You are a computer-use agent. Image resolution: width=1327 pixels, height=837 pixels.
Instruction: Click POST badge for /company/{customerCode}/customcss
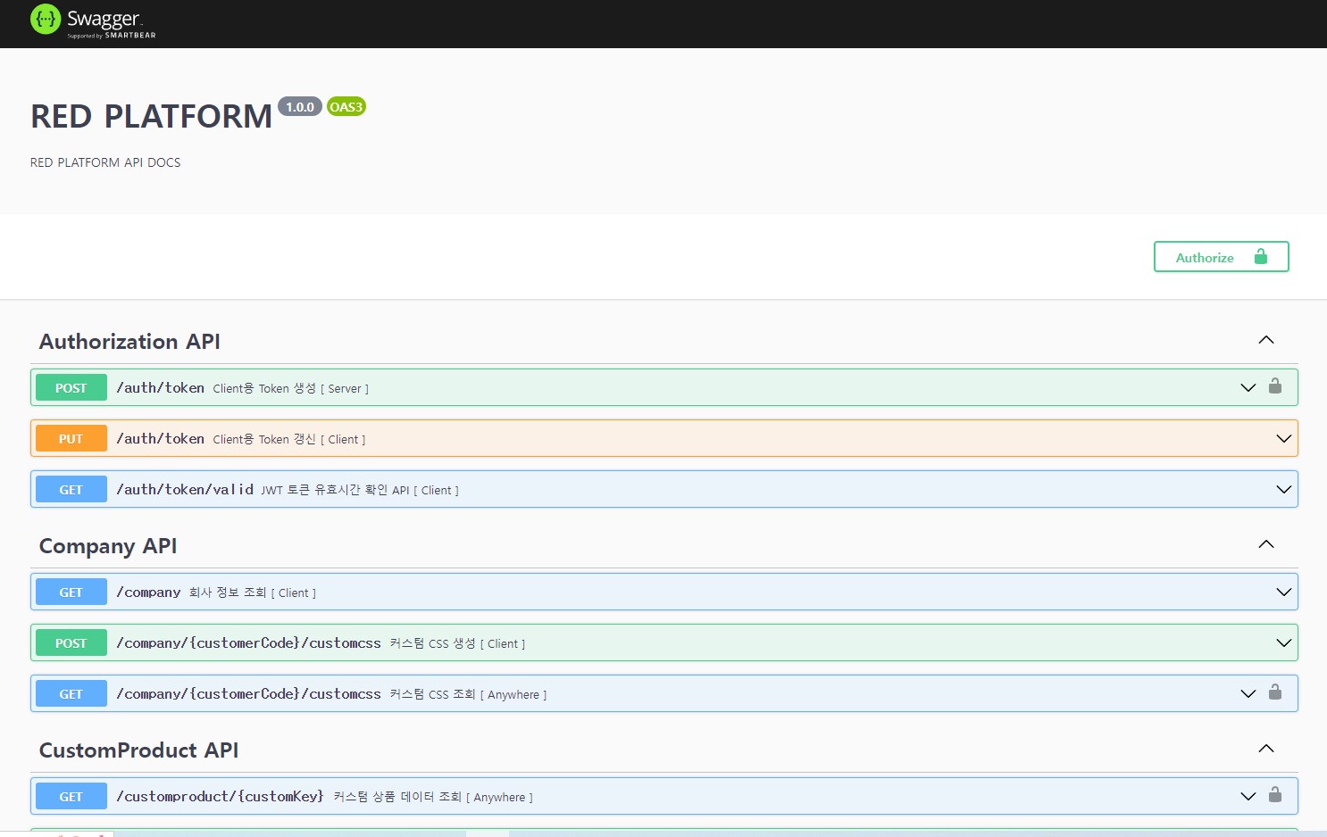coord(71,642)
